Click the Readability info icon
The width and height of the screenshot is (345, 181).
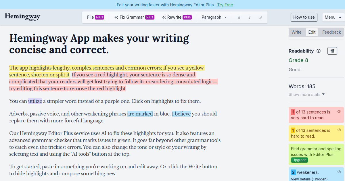coord(319,51)
